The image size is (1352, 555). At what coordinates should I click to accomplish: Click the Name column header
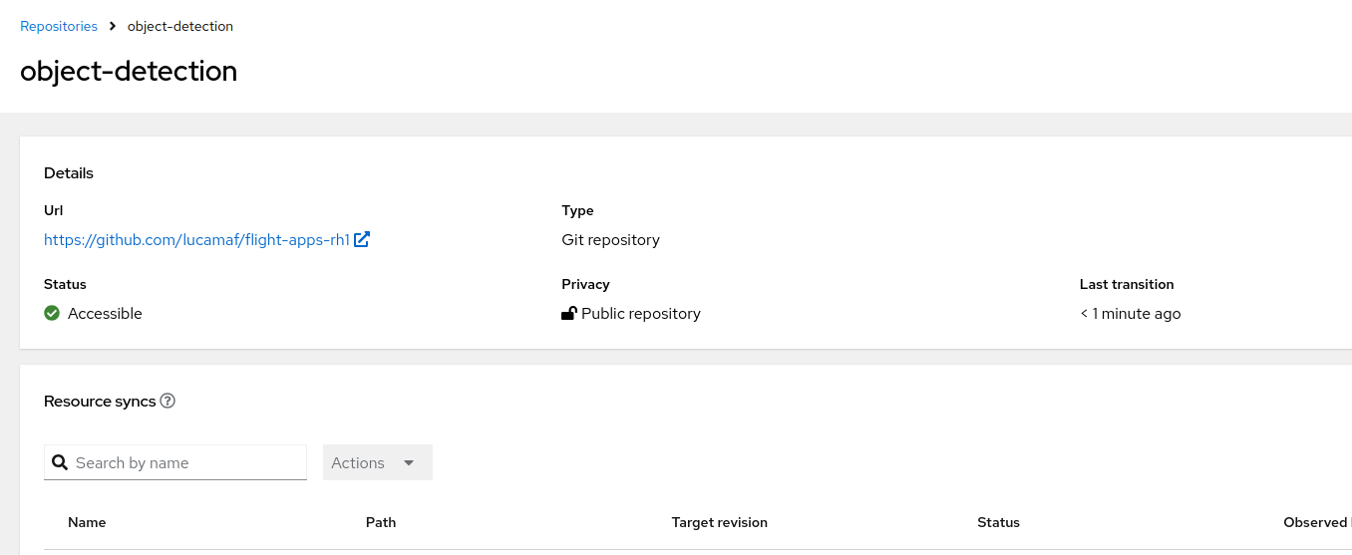[x=87, y=522]
